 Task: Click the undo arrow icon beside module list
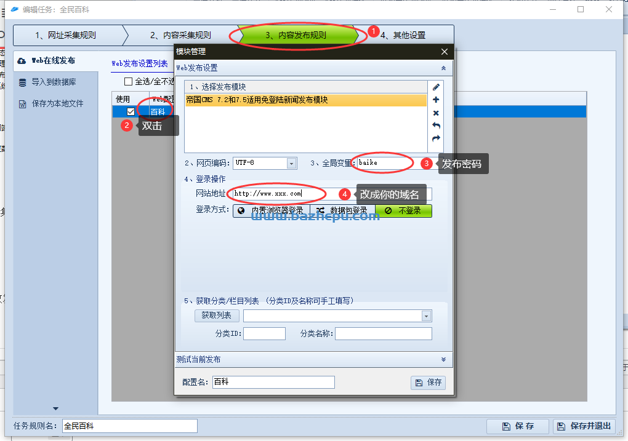pyautogui.click(x=436, y=125)
